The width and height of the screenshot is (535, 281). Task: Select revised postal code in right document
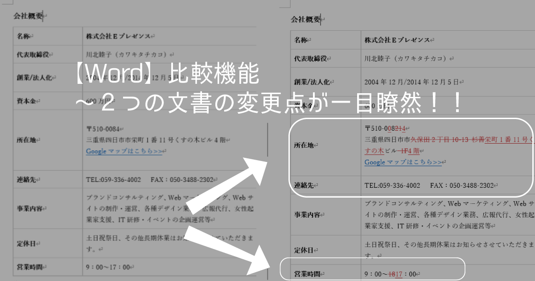click(x=385, y=128)
